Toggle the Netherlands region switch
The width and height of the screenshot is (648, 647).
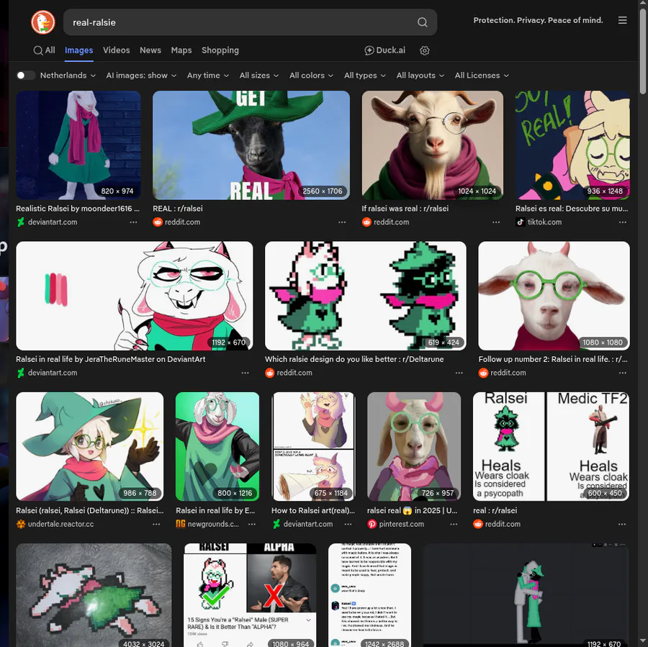(x=25, y=75)
